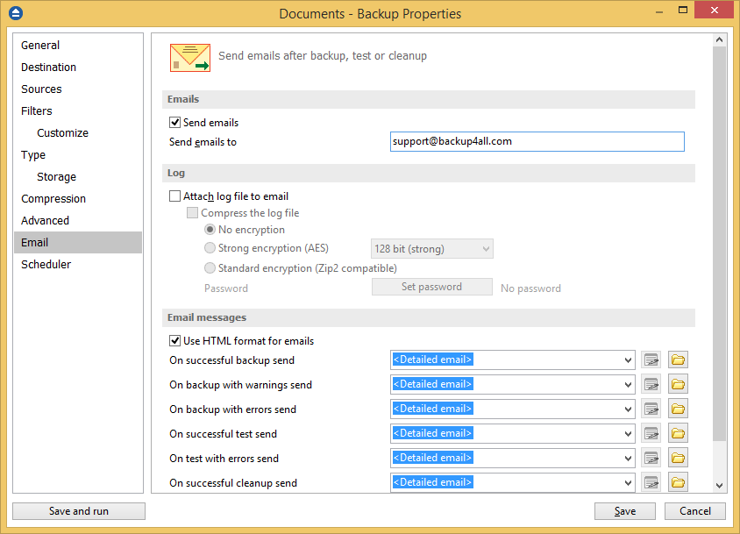Click the vertical scrollbar down arrow

(719, 485)
